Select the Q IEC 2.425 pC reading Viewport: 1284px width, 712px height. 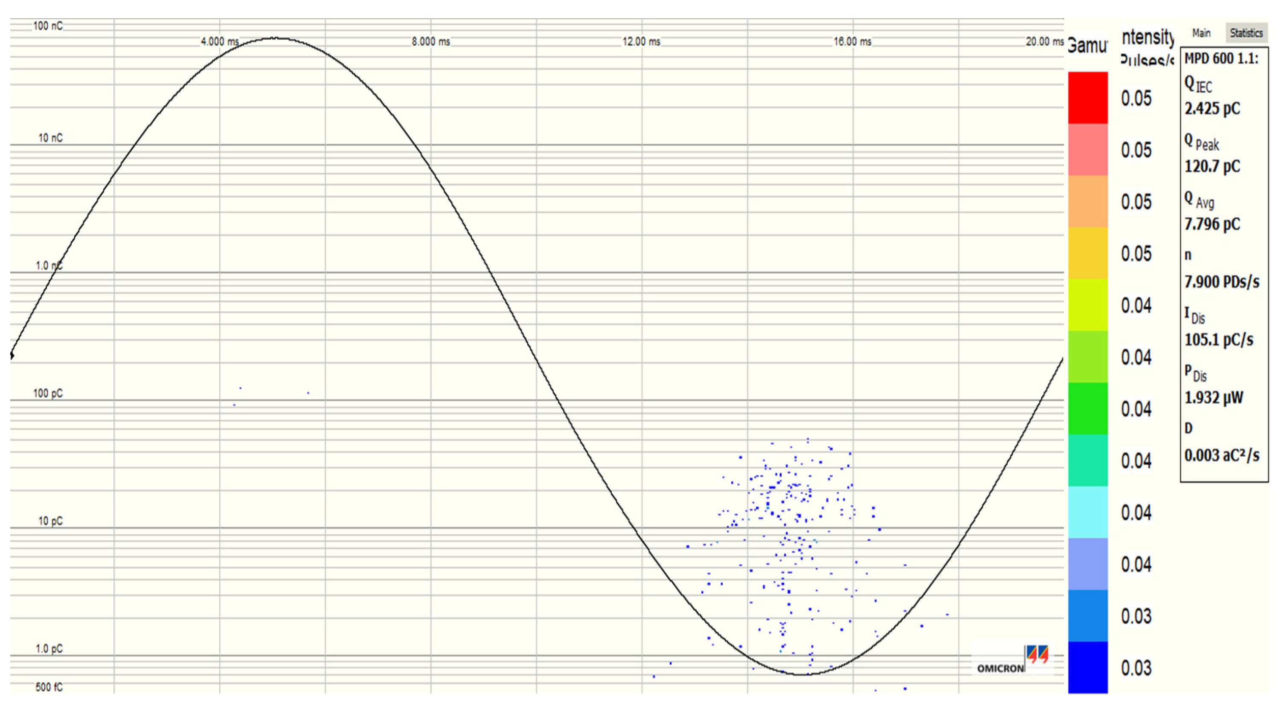[x=1212, y=108]
